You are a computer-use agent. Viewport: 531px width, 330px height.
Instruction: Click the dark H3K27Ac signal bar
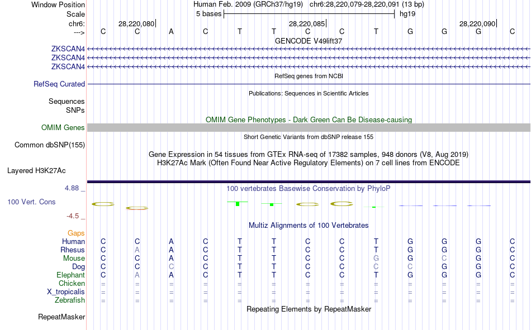point(309,182)
